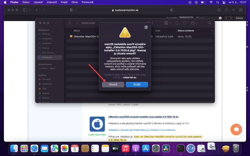Open Spotlight search in menu bar
The width and height of the screenshot is (250, 156).
(x=218, y=2)
